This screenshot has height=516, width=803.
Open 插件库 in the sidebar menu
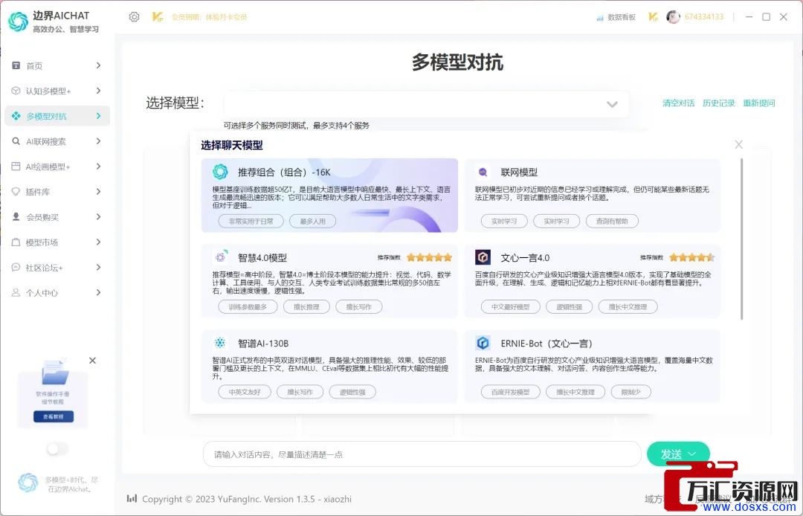57,191
